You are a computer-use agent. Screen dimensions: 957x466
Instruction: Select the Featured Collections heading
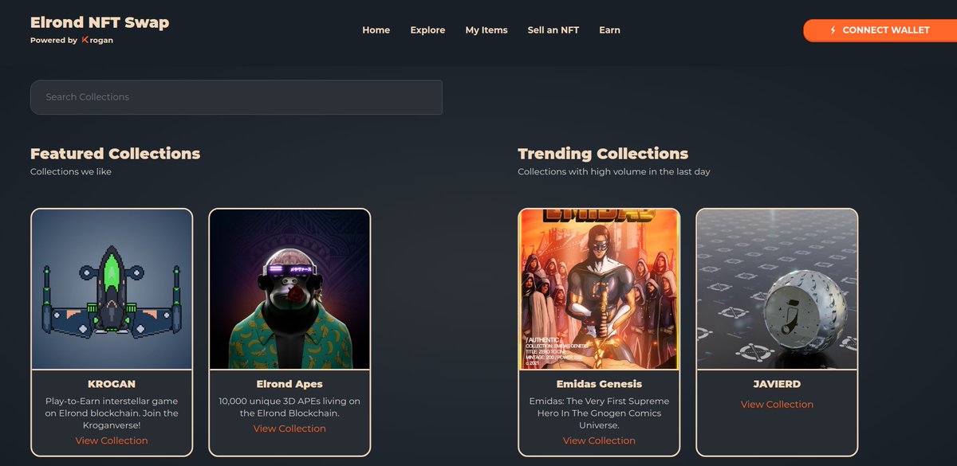114,154
